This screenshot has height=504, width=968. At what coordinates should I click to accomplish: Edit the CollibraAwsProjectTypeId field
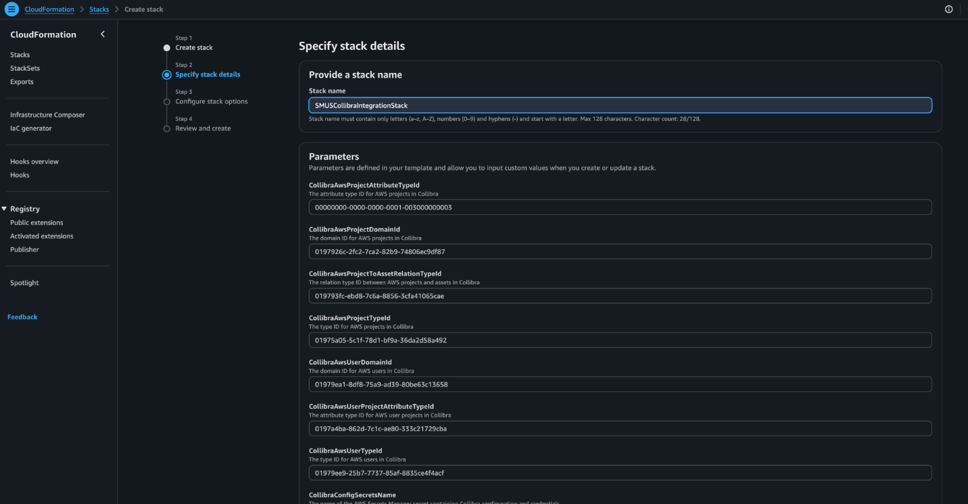[620, 340]
